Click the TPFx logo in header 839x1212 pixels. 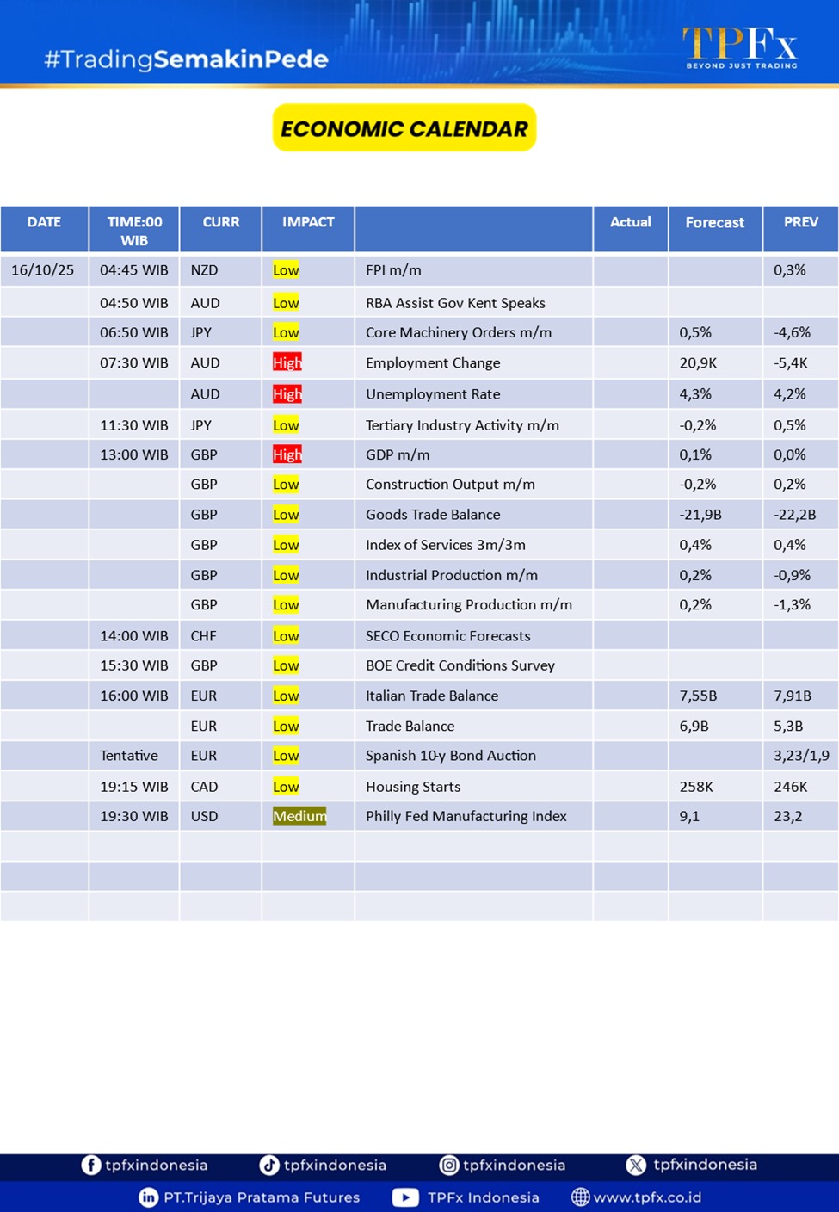(739, 47)
